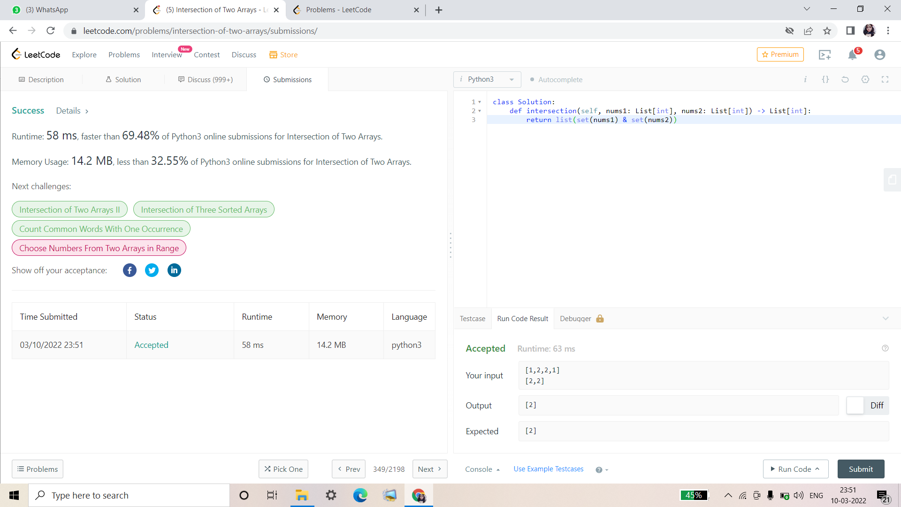Viewport: 901px width, 507px height.
Task: Reload the browser page
Action: coord(51,31)
